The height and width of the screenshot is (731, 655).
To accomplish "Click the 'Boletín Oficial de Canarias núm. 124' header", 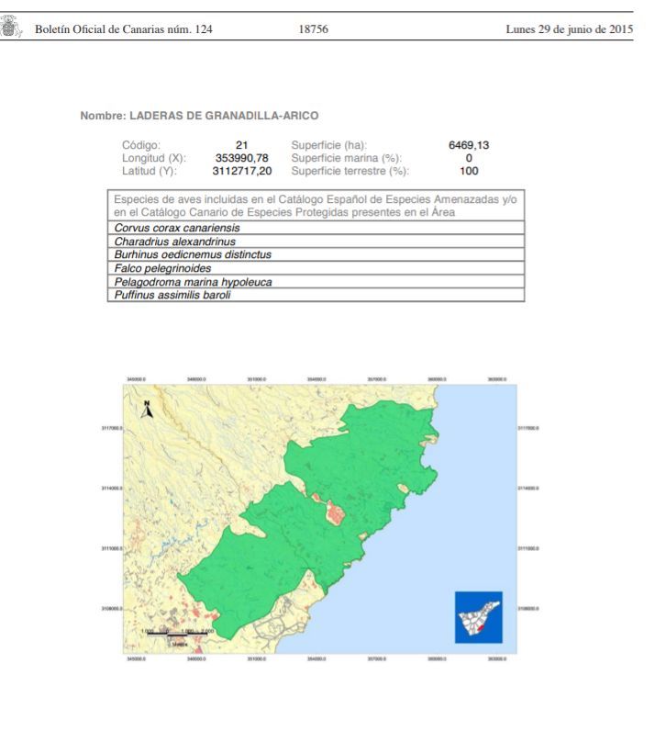I will pos(123,29).
